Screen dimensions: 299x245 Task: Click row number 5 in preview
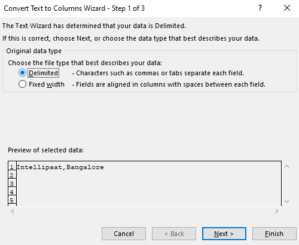12,200
